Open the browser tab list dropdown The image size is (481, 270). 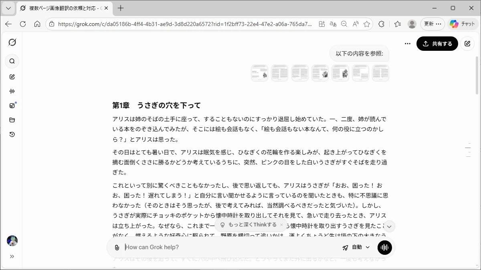8,8
